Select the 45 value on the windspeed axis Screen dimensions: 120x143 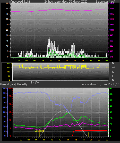tap(7, 9)
